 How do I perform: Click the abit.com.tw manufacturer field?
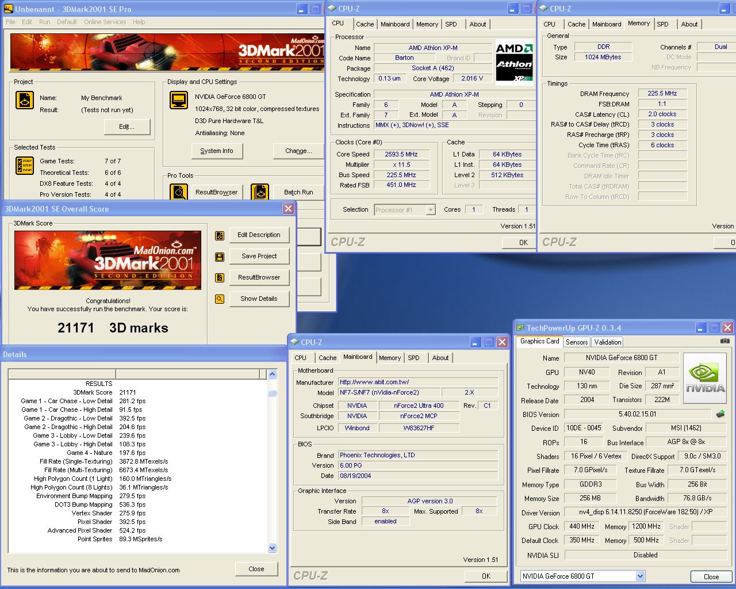pos(418,382)
